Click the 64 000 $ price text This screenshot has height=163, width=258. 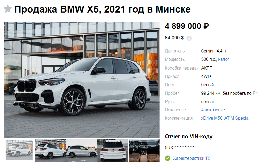click(x=174, y=38)
